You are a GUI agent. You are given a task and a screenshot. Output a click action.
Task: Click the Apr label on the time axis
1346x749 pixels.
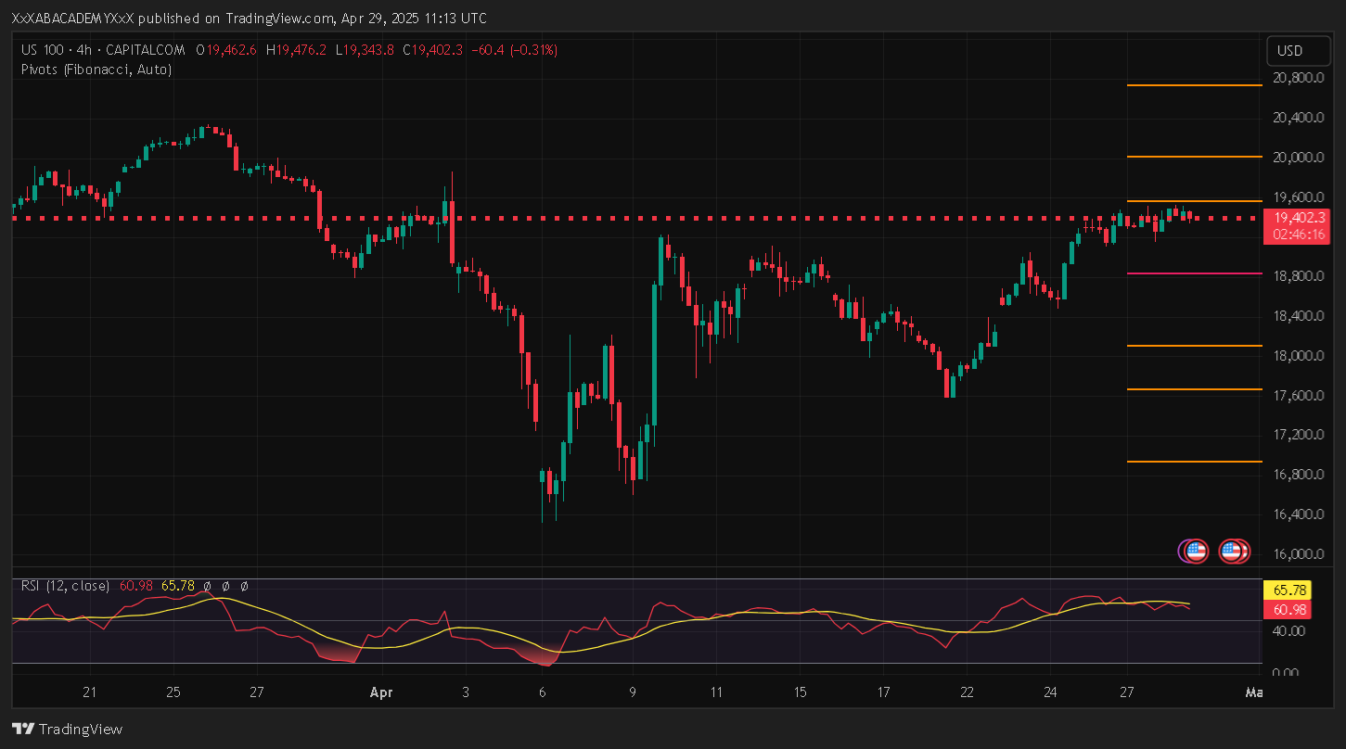click(380, 692)
